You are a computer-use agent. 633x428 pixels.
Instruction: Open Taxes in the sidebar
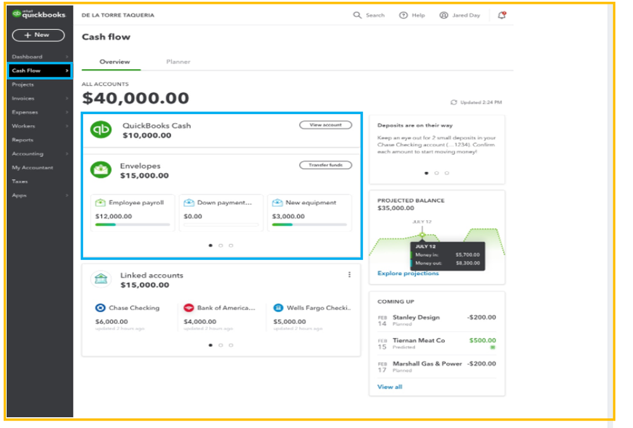(20, 181)
